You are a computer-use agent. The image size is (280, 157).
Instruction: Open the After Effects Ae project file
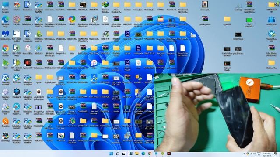127,62
